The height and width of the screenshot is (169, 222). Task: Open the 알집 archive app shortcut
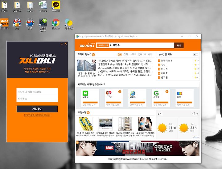click(x=17, y=24)
